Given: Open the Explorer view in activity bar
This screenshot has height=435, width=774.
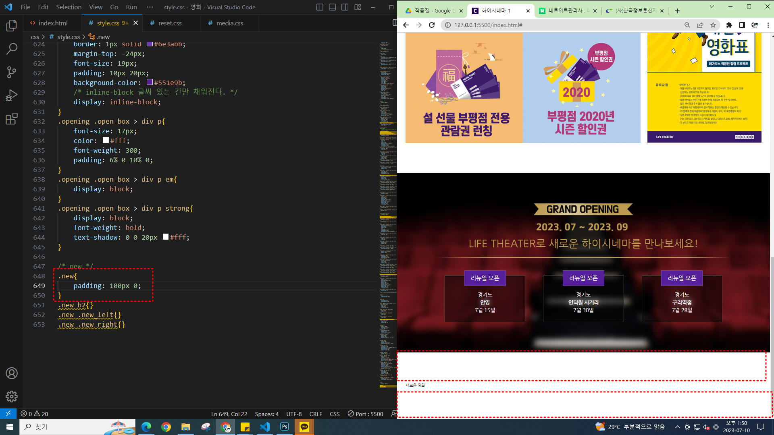Looking at the screenshot, I should pyautogui.click(x=12, y=26).
